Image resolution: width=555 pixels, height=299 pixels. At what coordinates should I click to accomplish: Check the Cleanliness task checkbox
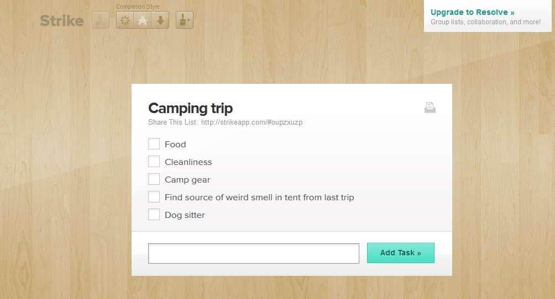154,162
